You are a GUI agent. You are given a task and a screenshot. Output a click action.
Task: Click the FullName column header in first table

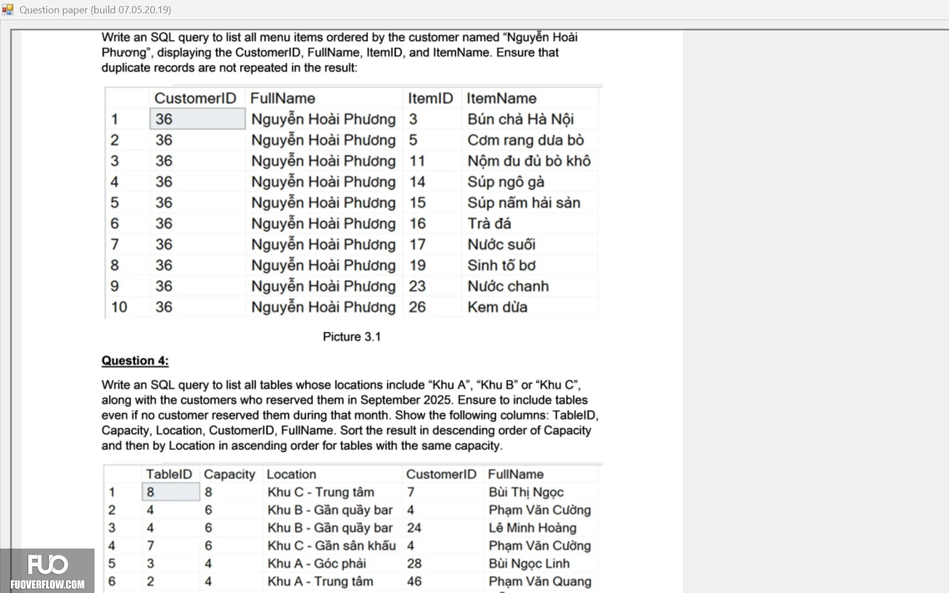pos(282,98)
